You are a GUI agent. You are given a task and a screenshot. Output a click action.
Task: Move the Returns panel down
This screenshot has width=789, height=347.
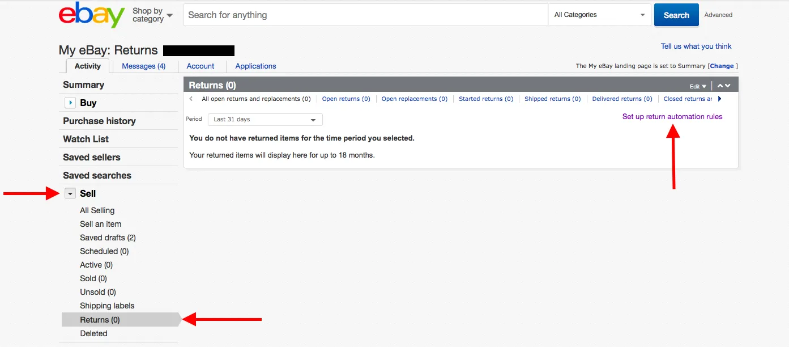coord(728,86)
